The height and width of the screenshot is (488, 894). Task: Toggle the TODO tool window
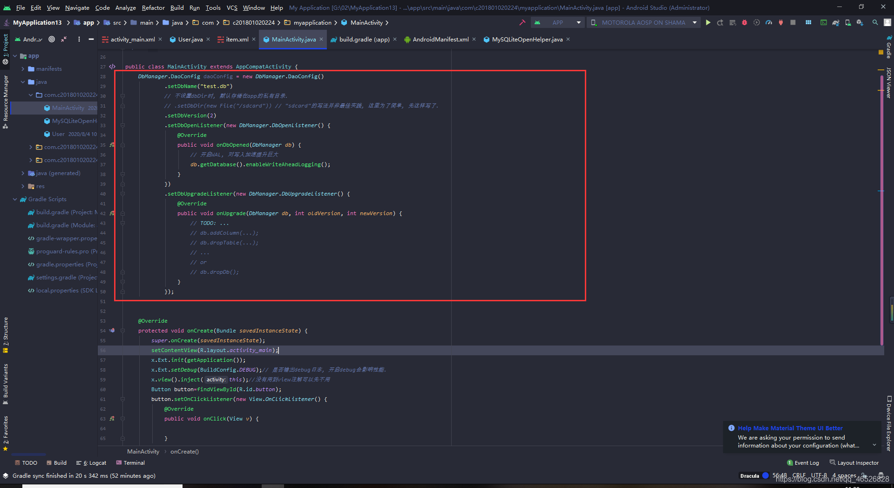26,463
